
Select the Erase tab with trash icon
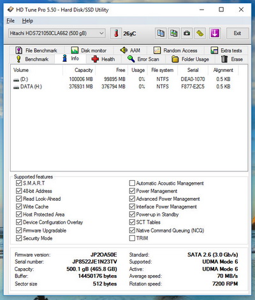coord(232,59)
